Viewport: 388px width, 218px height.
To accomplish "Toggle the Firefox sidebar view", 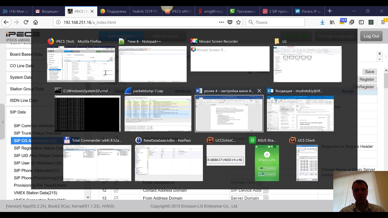I will coord(361,22).
